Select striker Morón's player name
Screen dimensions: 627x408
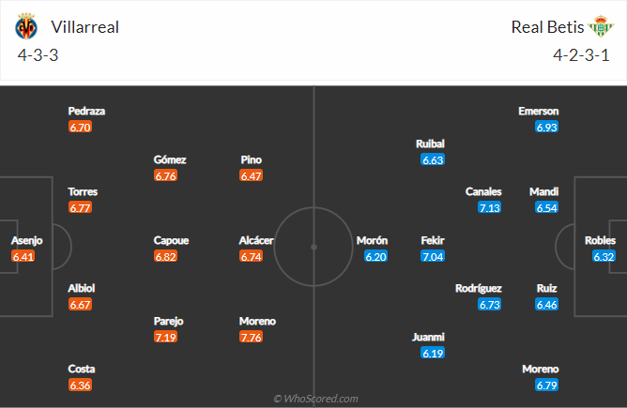point(372,240)
